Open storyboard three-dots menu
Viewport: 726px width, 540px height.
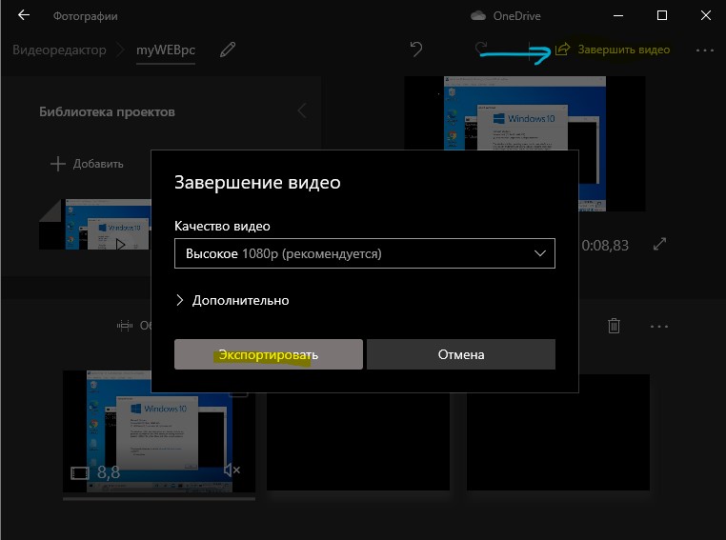coord(659,327)
